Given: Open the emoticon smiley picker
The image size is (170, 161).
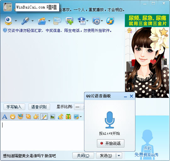Looking at the screenshot, I should 13,117.
